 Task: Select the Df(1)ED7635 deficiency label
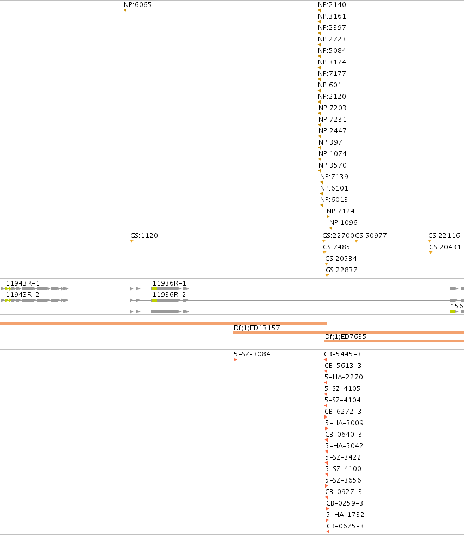tap(346, 337)
